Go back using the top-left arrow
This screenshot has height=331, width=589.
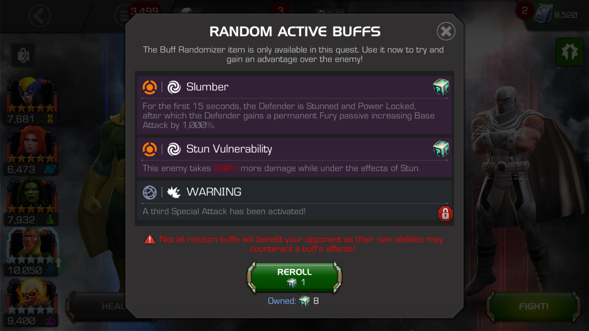(x=40, y=16)
